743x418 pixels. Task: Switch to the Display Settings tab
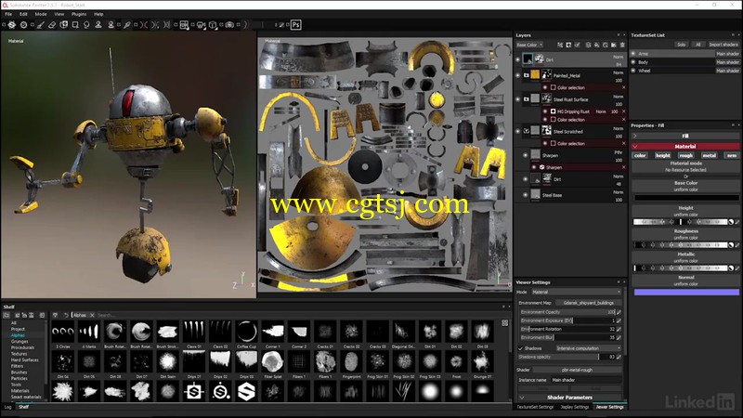click(574, 407)
